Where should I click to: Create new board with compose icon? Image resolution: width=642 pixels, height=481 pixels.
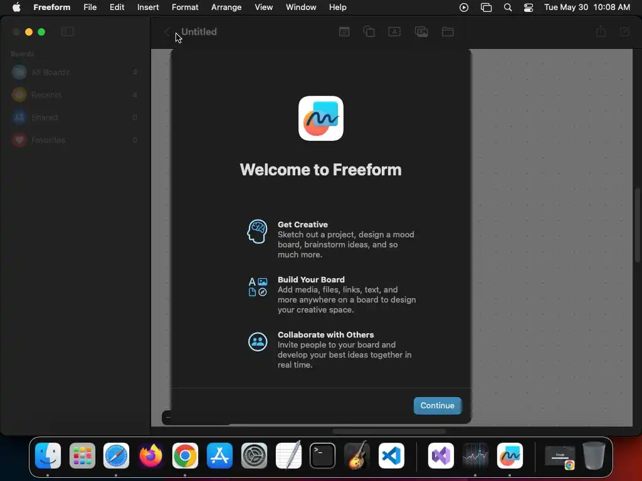[x=624, y=32]
